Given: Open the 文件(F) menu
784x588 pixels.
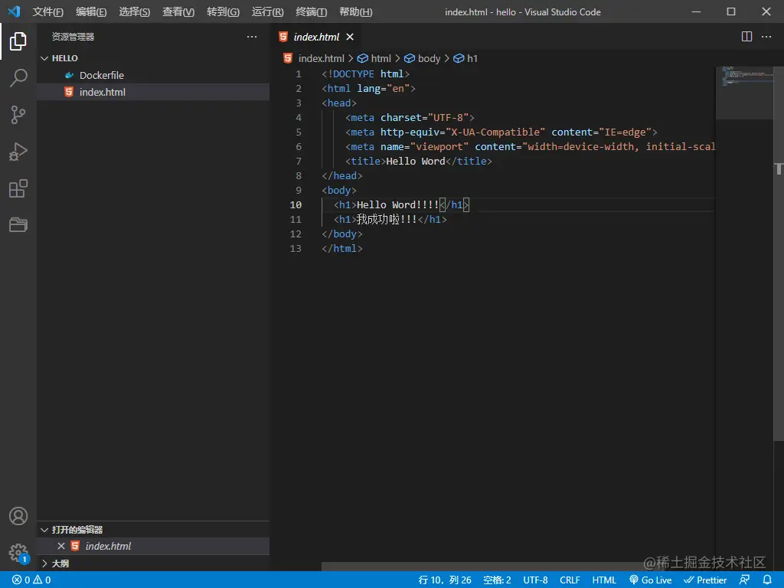Looking at the screenshot, I should coord(48,12).
